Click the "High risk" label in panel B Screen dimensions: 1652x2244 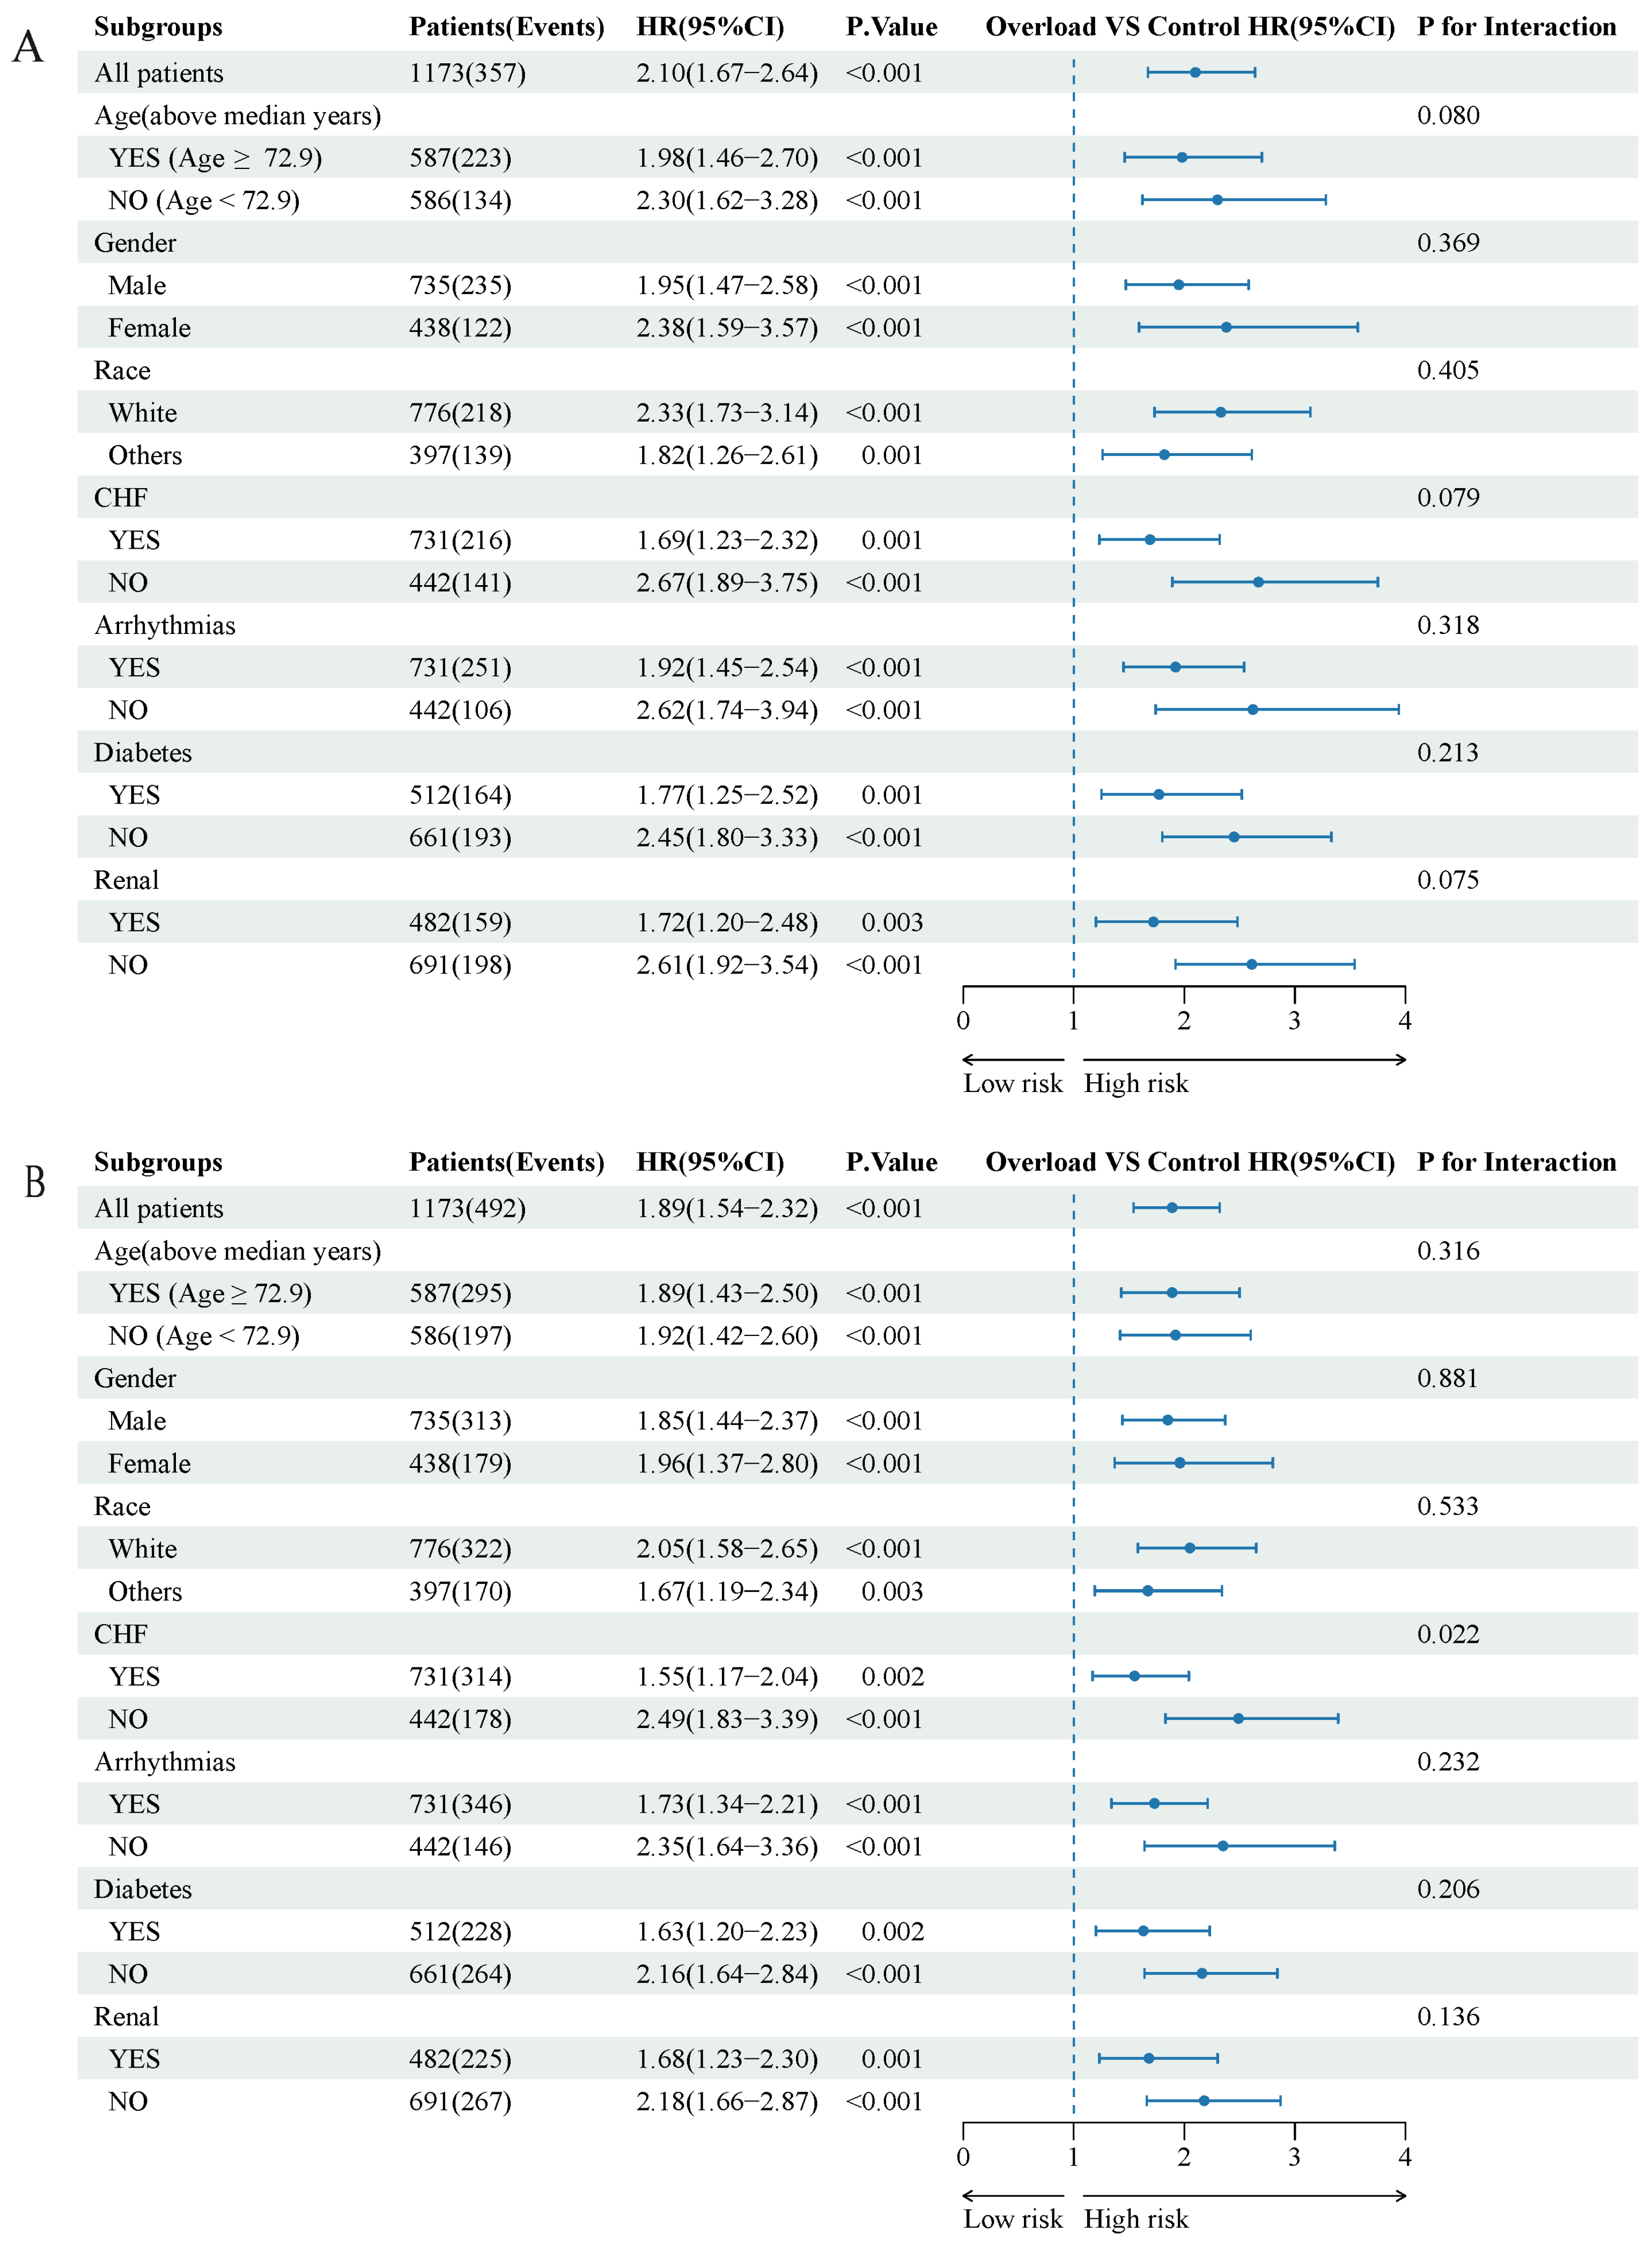pyautogui.click(x=1136, y=2218)
